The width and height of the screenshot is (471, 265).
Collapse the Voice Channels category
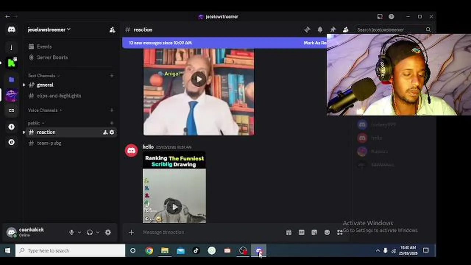pyautogui.click(x=45, y=110)
